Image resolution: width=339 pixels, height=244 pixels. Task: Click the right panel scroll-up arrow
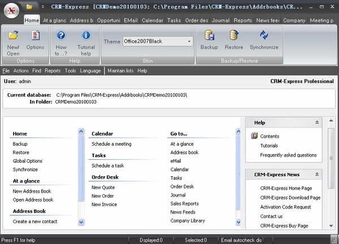click(331, 121)
